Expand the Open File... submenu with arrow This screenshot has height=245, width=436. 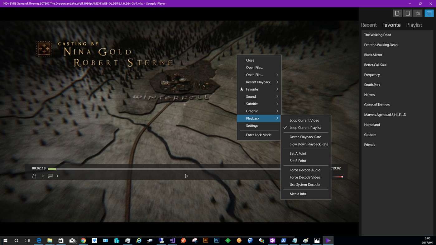click(x=259, y=75)
